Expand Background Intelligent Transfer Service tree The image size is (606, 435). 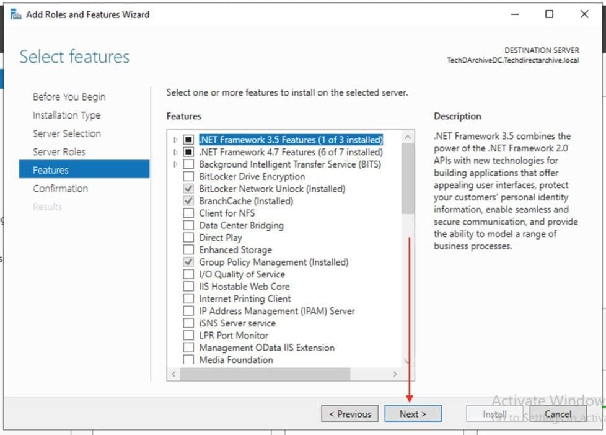click(x=176, y=164)
